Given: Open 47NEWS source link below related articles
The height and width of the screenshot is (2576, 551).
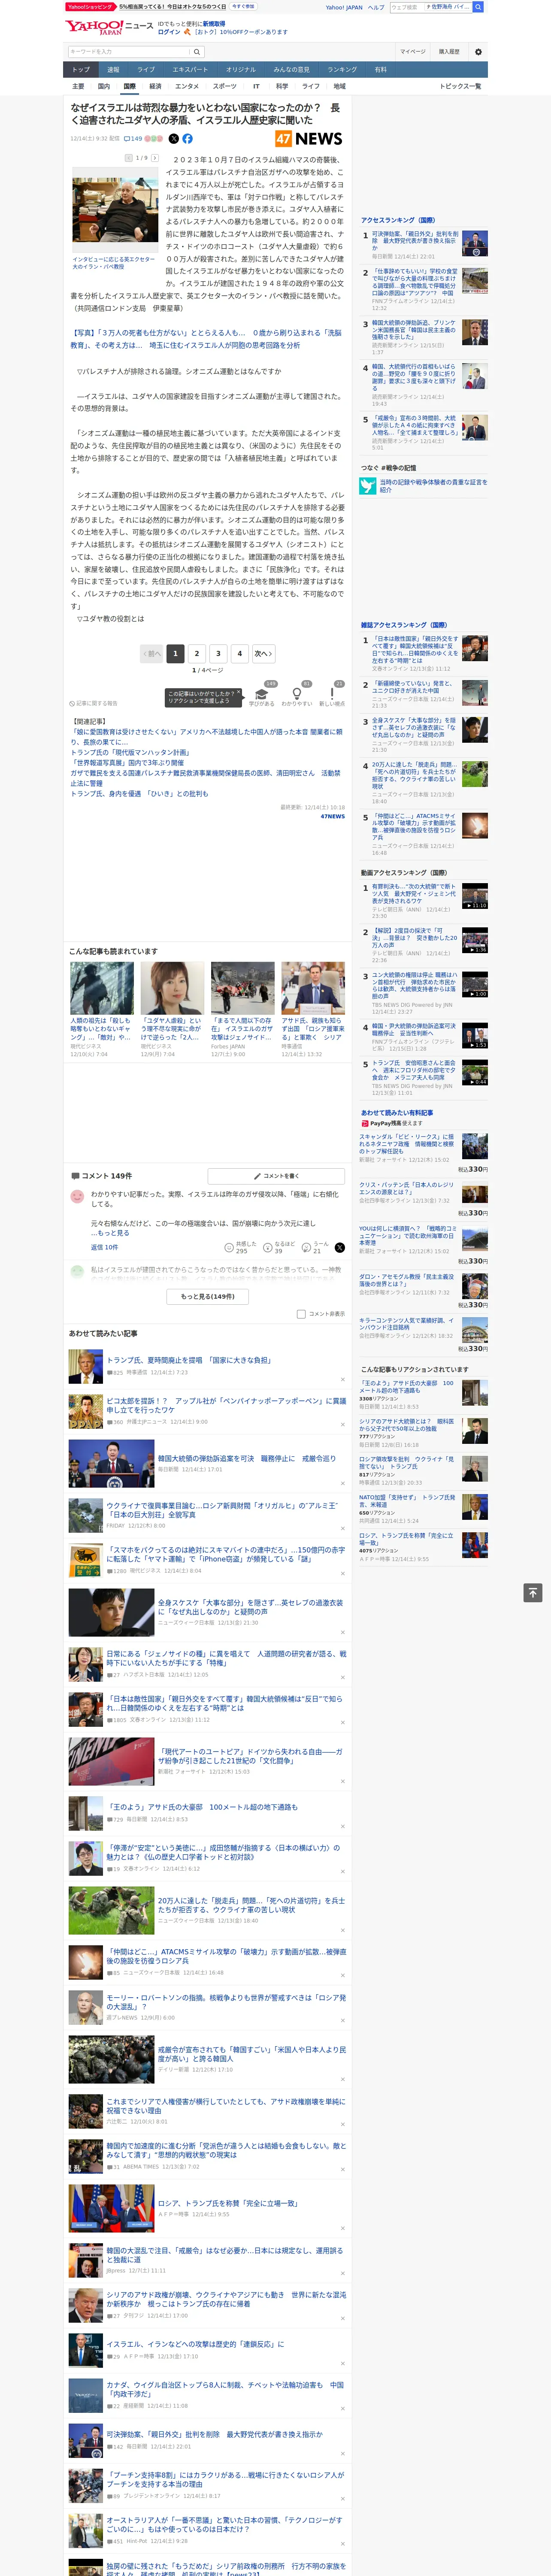Looking at the screenshot, I should point(332,816).
